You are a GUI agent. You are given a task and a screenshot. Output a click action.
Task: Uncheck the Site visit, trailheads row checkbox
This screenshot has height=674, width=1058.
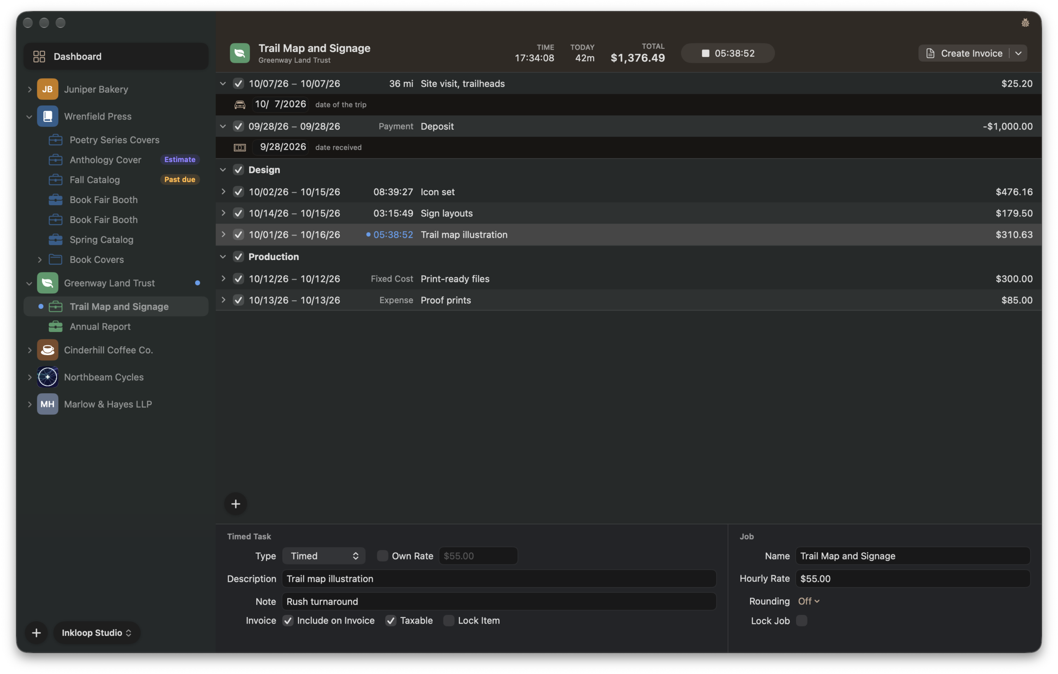pos(238,83)
